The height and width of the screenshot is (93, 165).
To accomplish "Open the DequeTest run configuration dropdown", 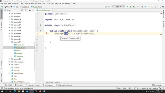I will 118,7.
